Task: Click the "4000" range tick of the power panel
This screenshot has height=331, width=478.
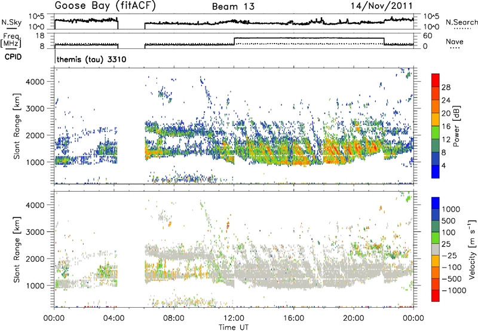Action: tap(35, 82)
